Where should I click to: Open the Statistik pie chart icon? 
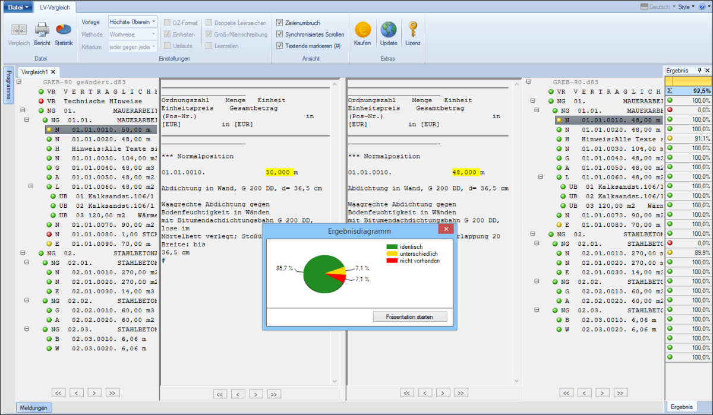click(64, 29)
